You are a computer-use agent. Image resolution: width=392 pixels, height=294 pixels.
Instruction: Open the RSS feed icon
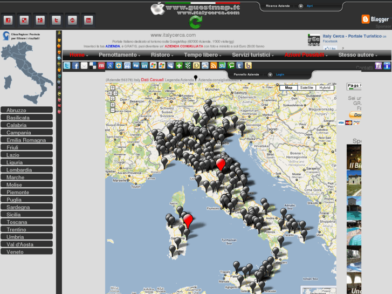(214, 66)
